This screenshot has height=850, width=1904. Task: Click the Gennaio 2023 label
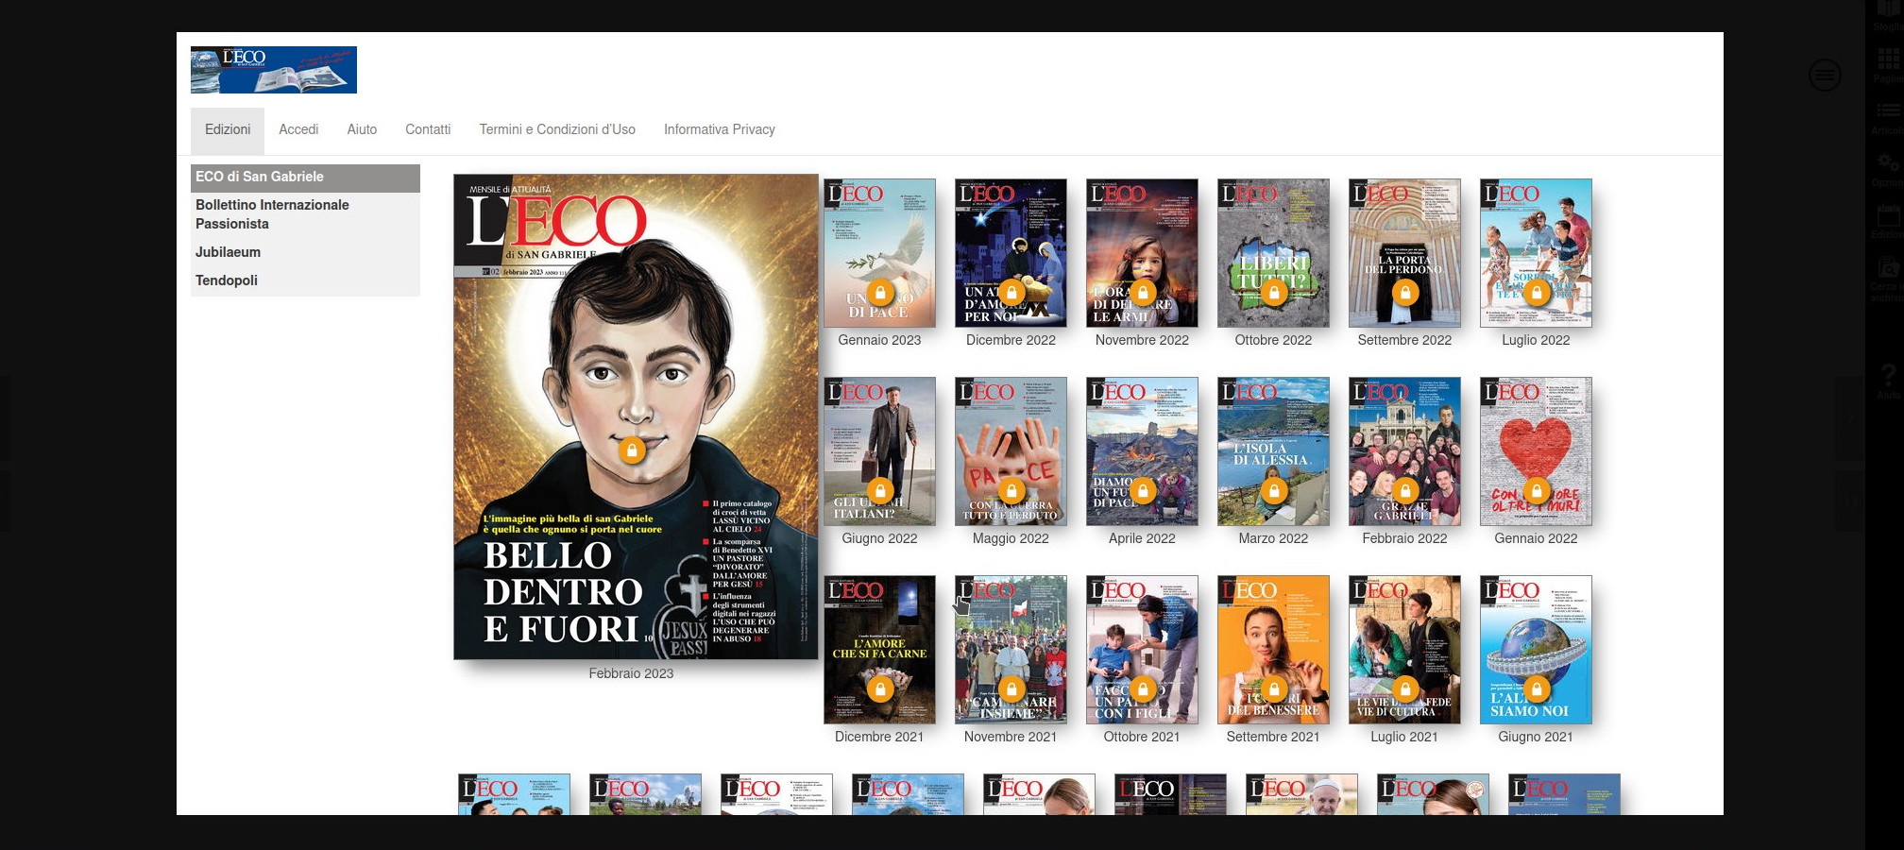tap(879, 340)
